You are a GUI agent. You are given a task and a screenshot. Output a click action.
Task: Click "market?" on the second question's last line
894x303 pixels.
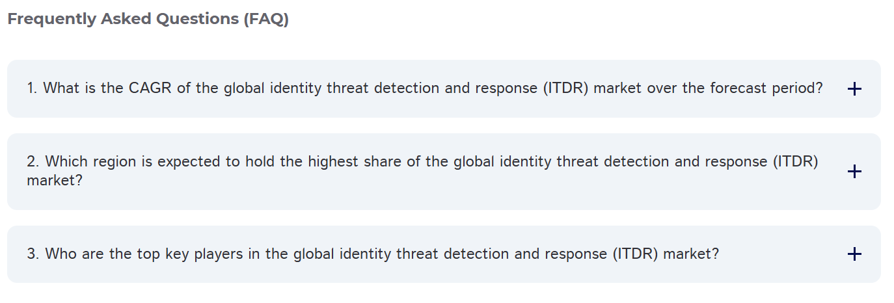(55, 180)
